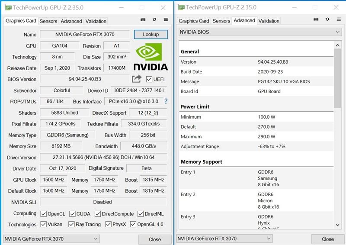This screenshot has height=245, width=346.
Task: Click Close button in right GPU-Z window
Action: 328,239
